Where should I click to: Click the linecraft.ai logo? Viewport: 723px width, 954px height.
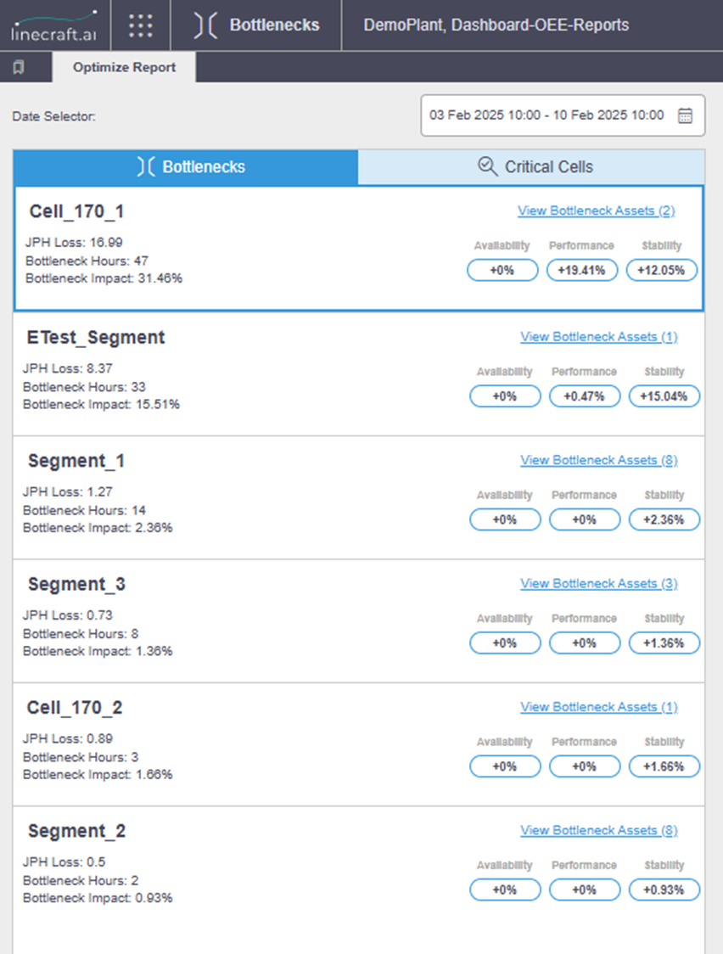click(x=54, y=25)
